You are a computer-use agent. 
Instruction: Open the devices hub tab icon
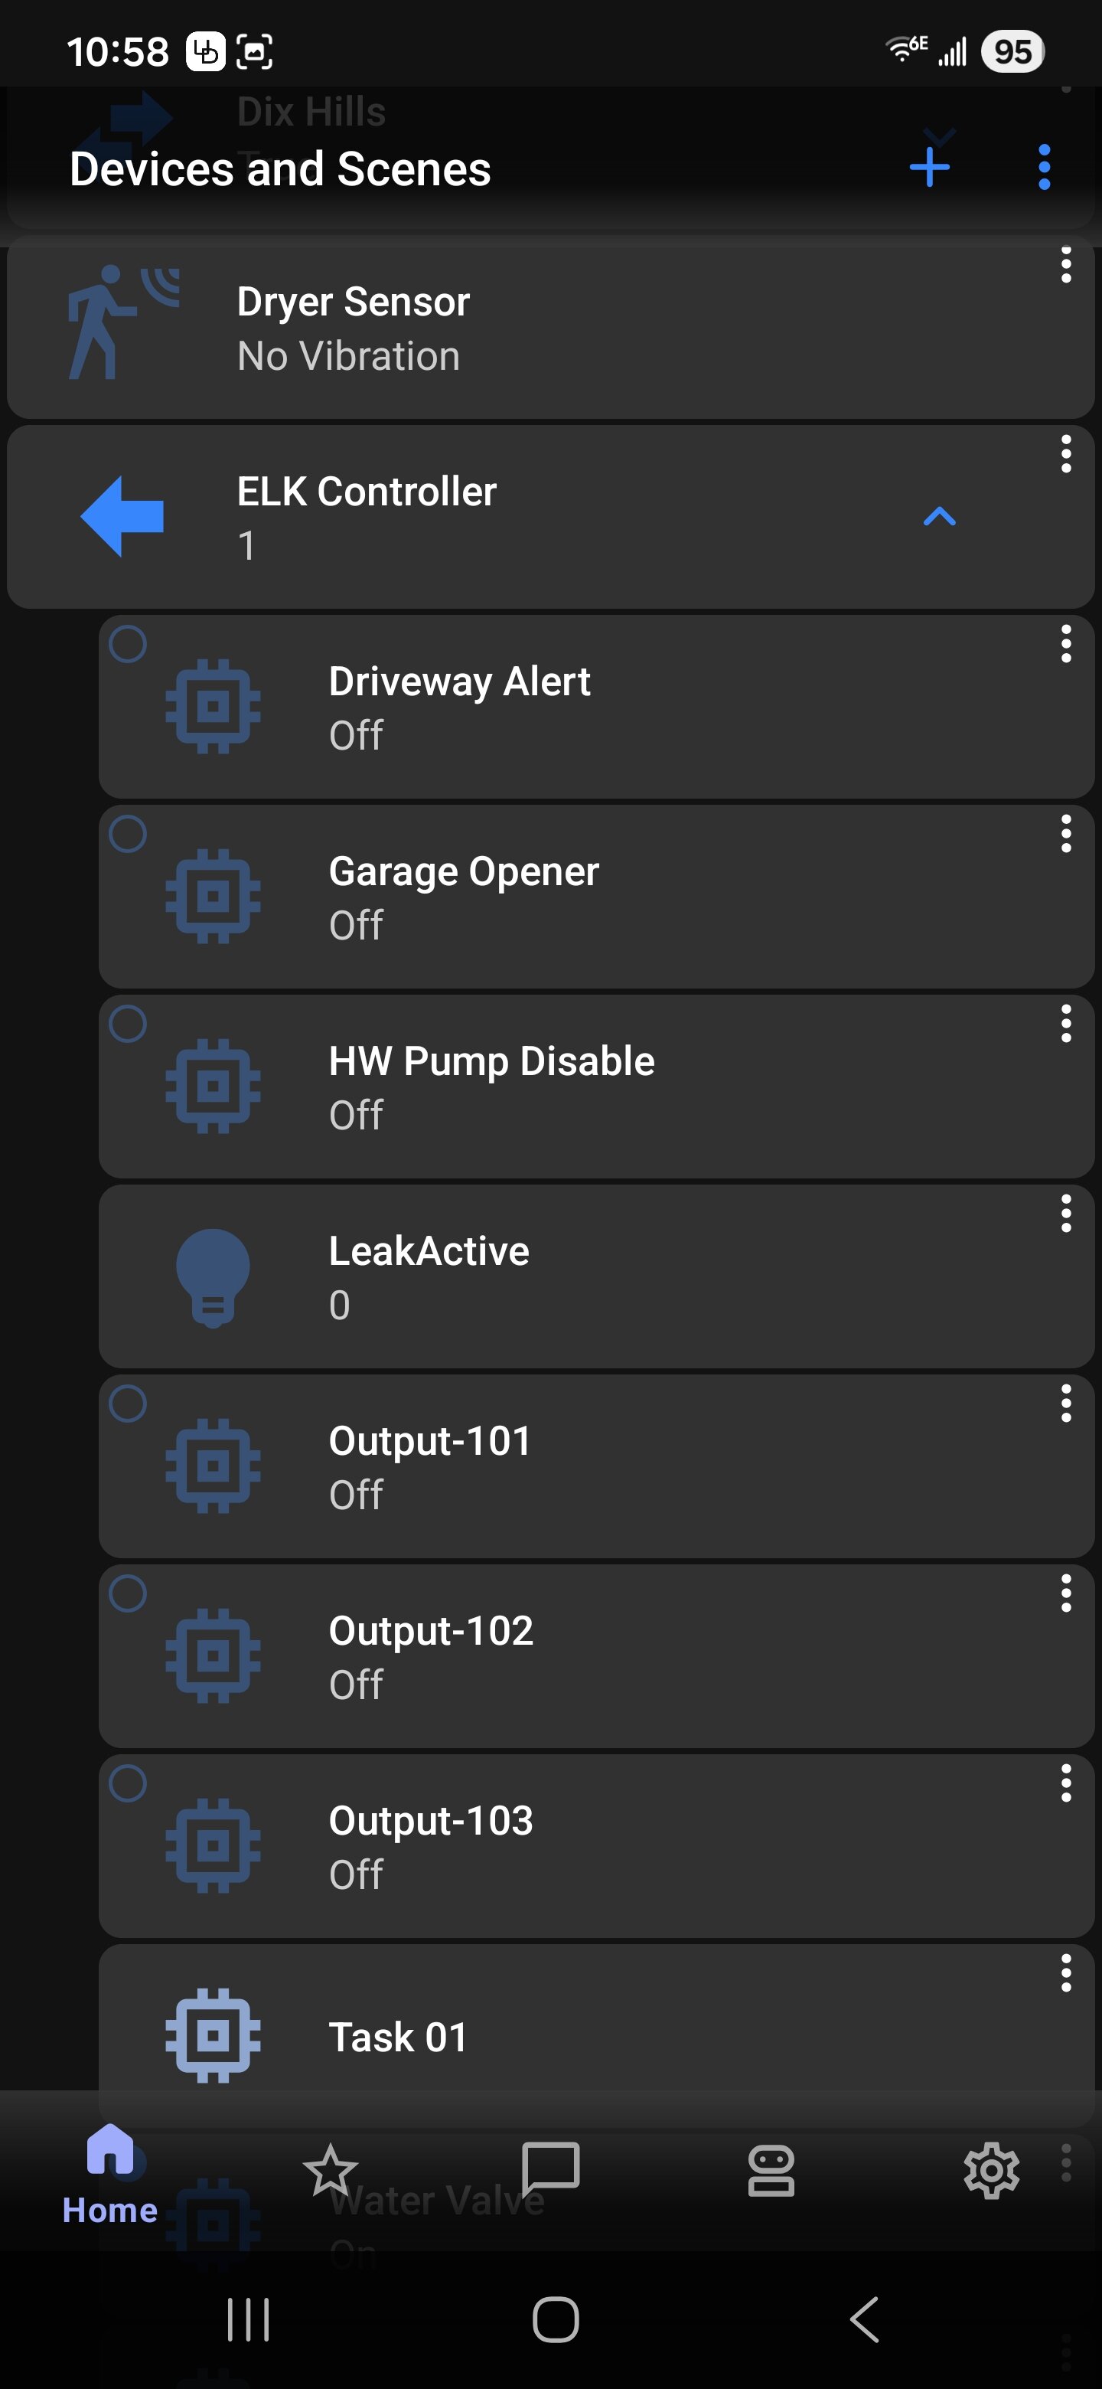tap(771, 2170)
